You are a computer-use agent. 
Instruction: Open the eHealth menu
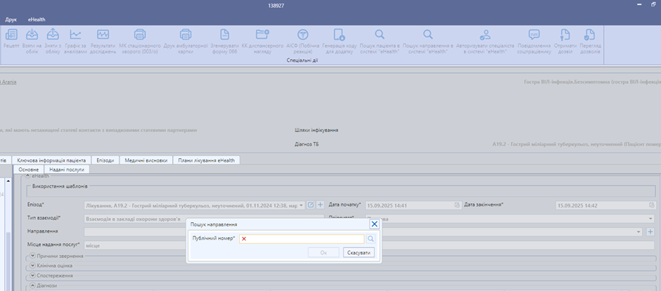[37, 20]
